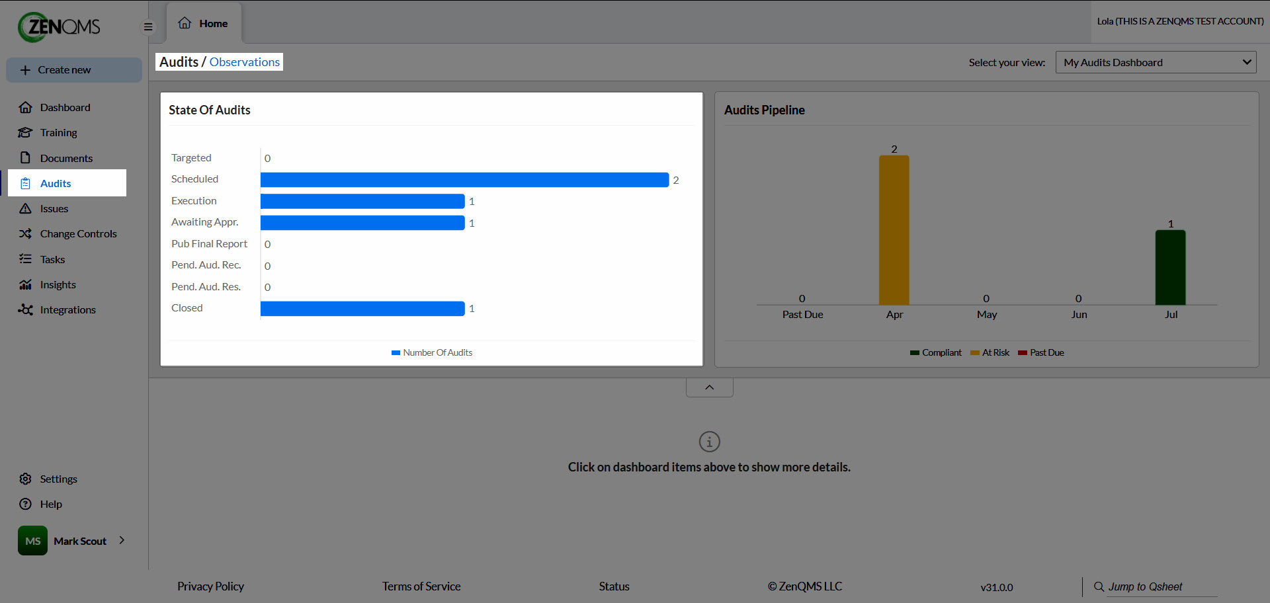Click the Help question mark icon
This screenshot has height=603, width=1270.
coord(25,504)
